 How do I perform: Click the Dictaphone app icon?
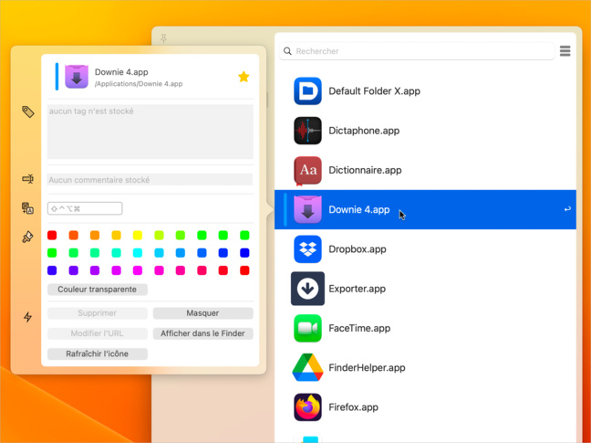coord(307,131)
